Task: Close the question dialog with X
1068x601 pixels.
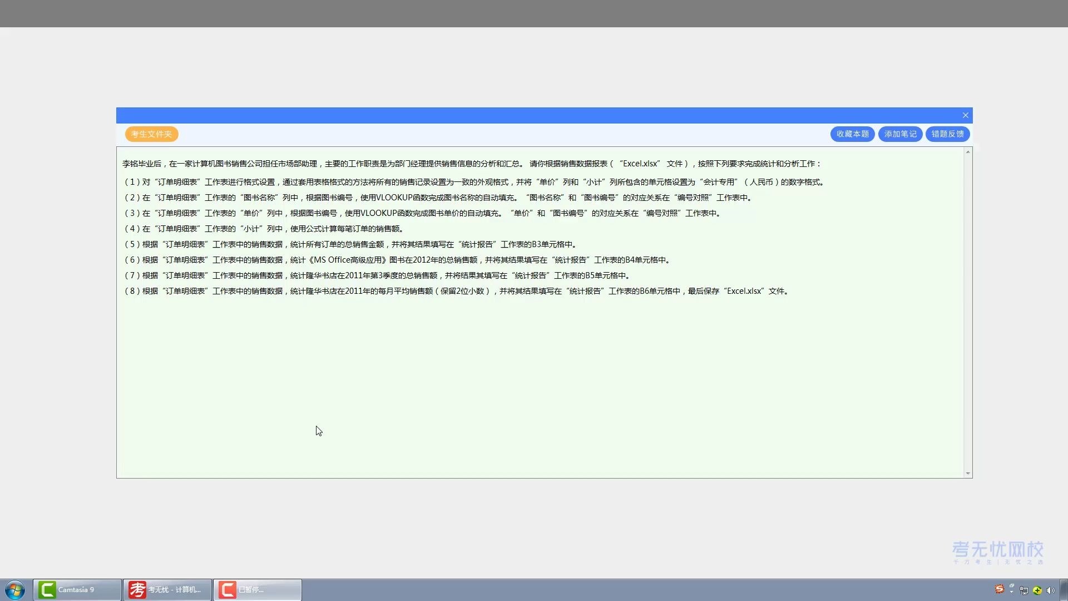Action: 966,115
